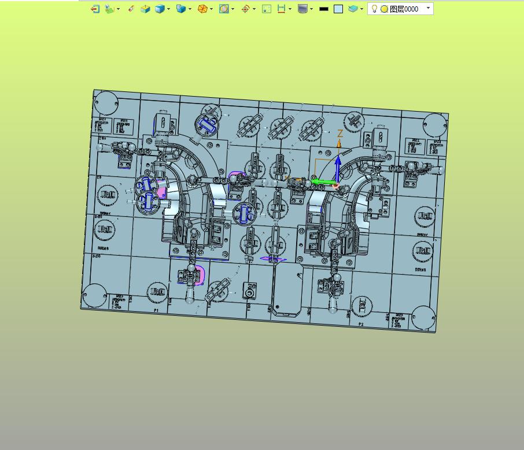Click the stacked layers icon
Image resolution: width=524 pixels, height=450 pixels.
[353, 9]
